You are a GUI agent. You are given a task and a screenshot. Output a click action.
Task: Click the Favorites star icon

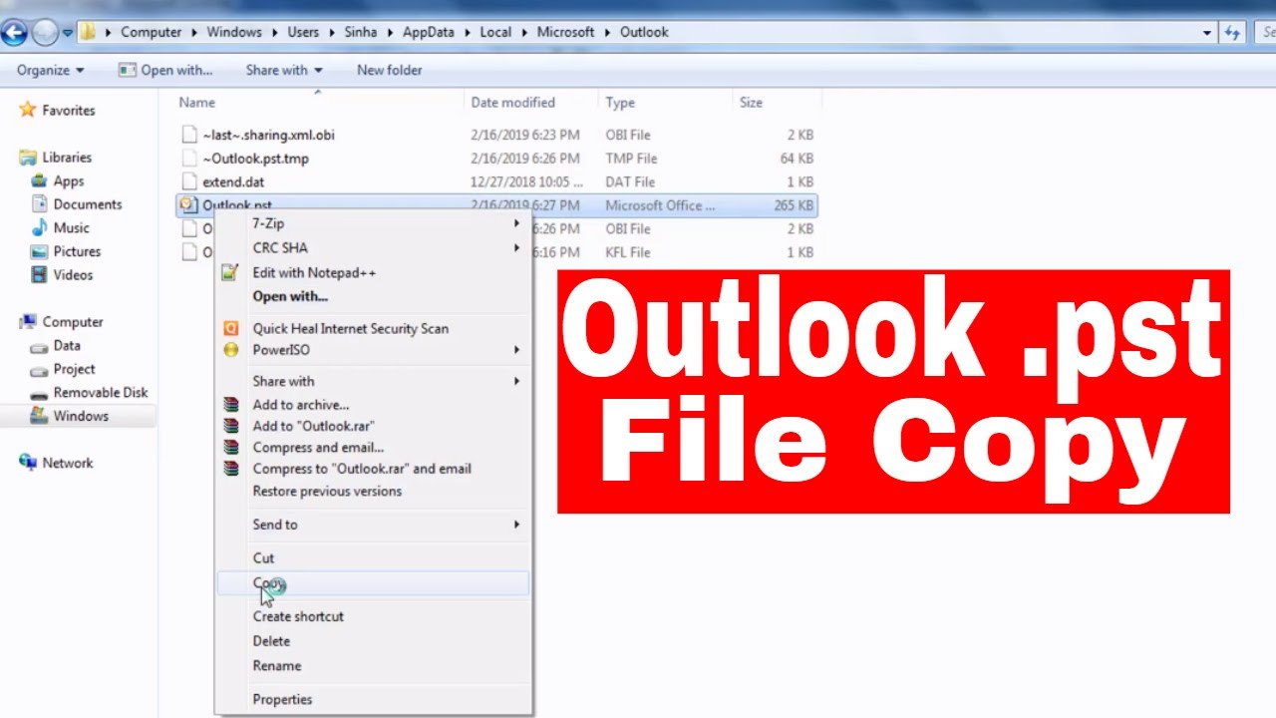28,110
